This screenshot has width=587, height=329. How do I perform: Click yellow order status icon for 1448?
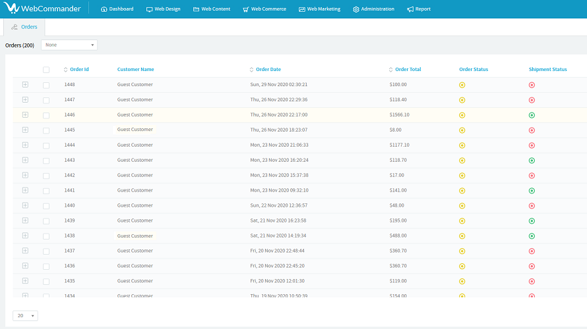click(x=462, y=85)
